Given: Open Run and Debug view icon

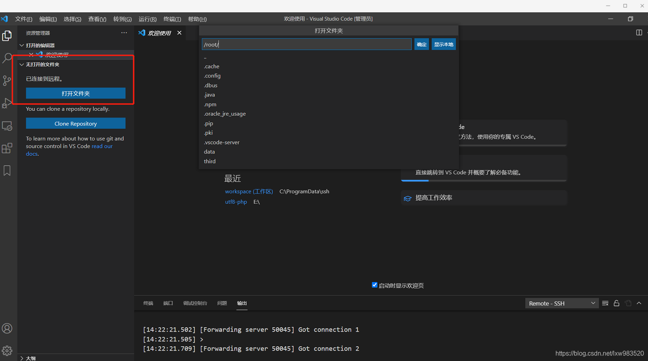Looking at the screenshot, I should point(7,103).
